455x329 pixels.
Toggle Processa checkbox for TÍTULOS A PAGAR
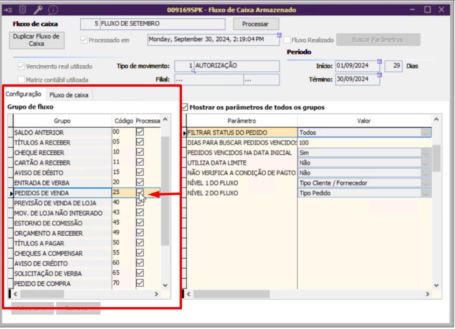140,243
